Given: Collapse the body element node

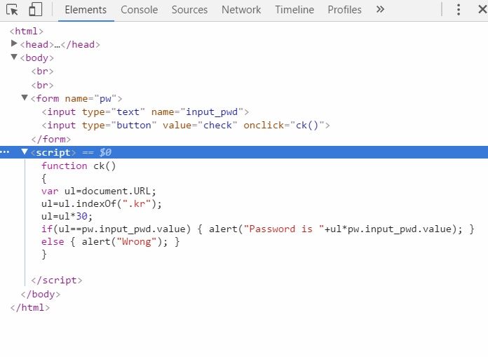Looking at the screenshot, I should [x=14, y=57].
